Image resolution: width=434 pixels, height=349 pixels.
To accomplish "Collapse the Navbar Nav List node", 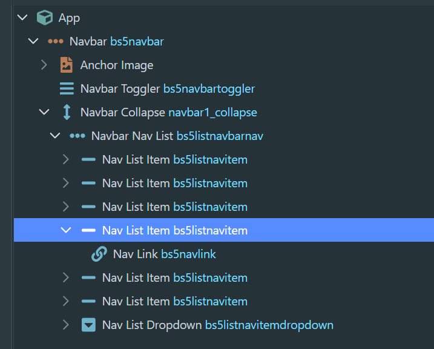I will click(55, 136).
